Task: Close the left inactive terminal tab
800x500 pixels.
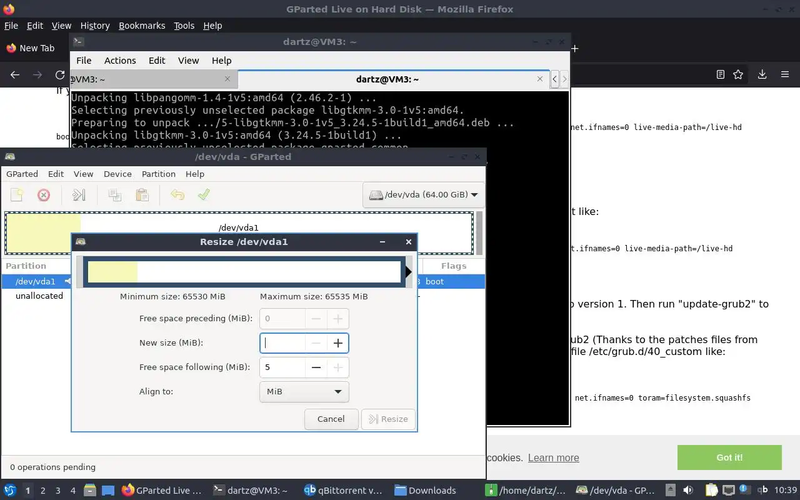Action: [x=227, y=79]
